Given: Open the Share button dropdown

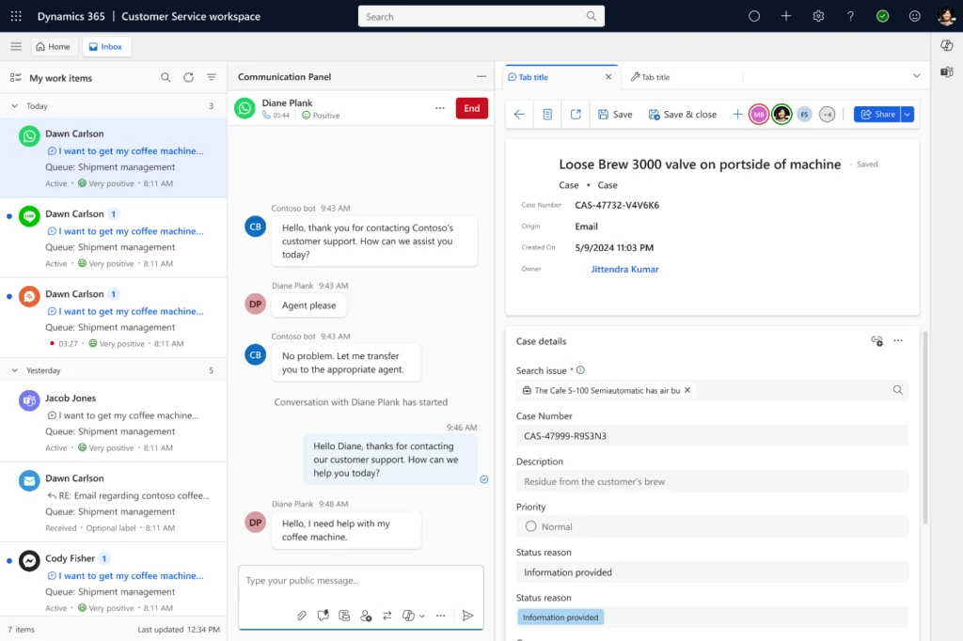Looking at the screenshot, I should tap(906, 113).
